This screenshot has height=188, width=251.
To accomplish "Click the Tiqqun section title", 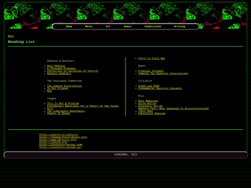I will (x=52, y=98).
